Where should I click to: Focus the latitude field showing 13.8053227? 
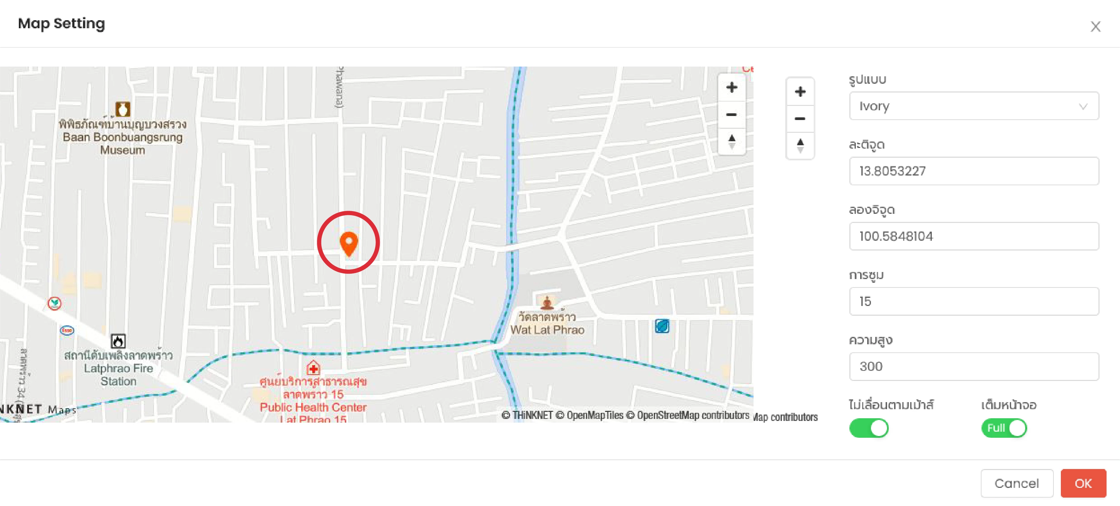point(973,171)
